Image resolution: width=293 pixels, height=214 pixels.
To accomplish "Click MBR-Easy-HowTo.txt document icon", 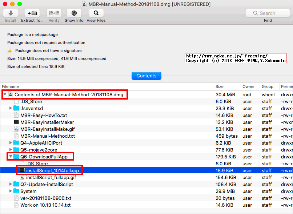I will coord(16,115).
